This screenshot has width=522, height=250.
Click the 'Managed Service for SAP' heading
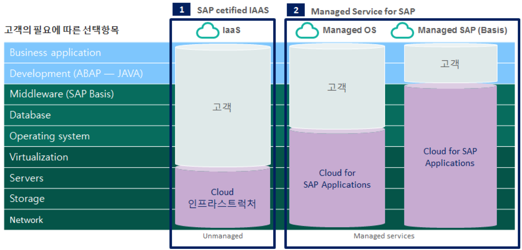click(x=363, y=12)
